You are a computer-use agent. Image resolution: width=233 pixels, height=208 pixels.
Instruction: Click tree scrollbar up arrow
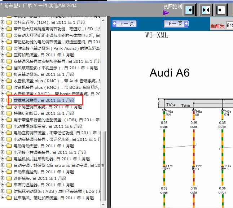tap(103, 20)
